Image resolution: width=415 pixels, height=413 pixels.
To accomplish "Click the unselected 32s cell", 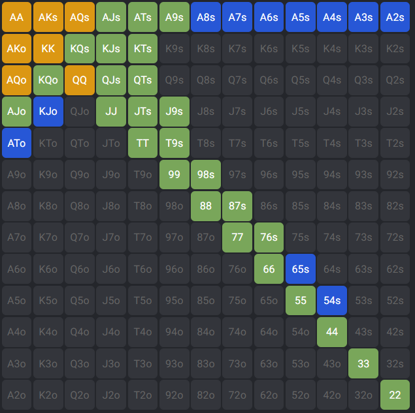I will pos(395,363).
